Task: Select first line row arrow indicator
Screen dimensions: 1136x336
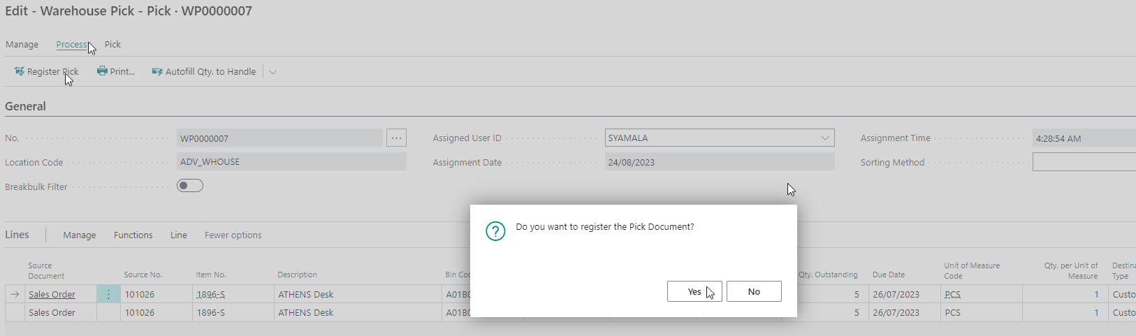Action: click(15, 295)
